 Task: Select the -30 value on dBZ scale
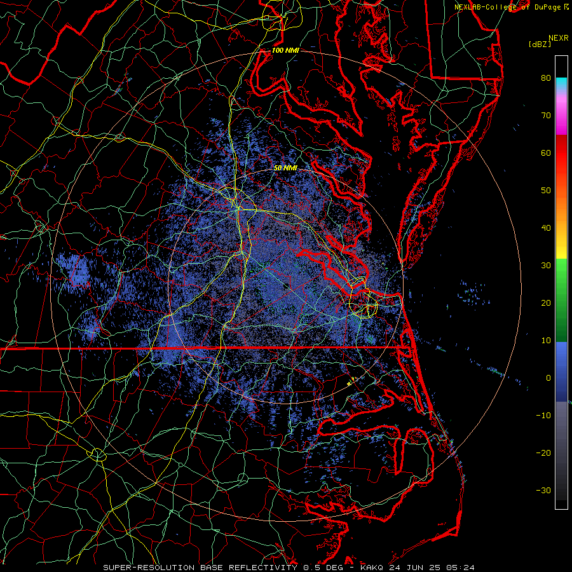point(543,490)
